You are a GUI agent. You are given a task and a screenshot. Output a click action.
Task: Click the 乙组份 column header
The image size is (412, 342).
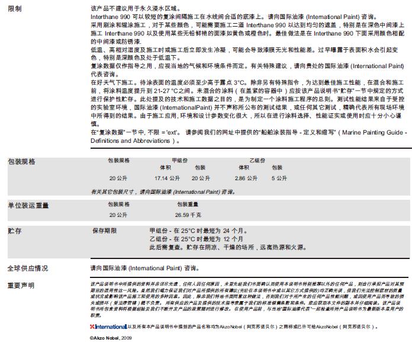pos(257,161)
